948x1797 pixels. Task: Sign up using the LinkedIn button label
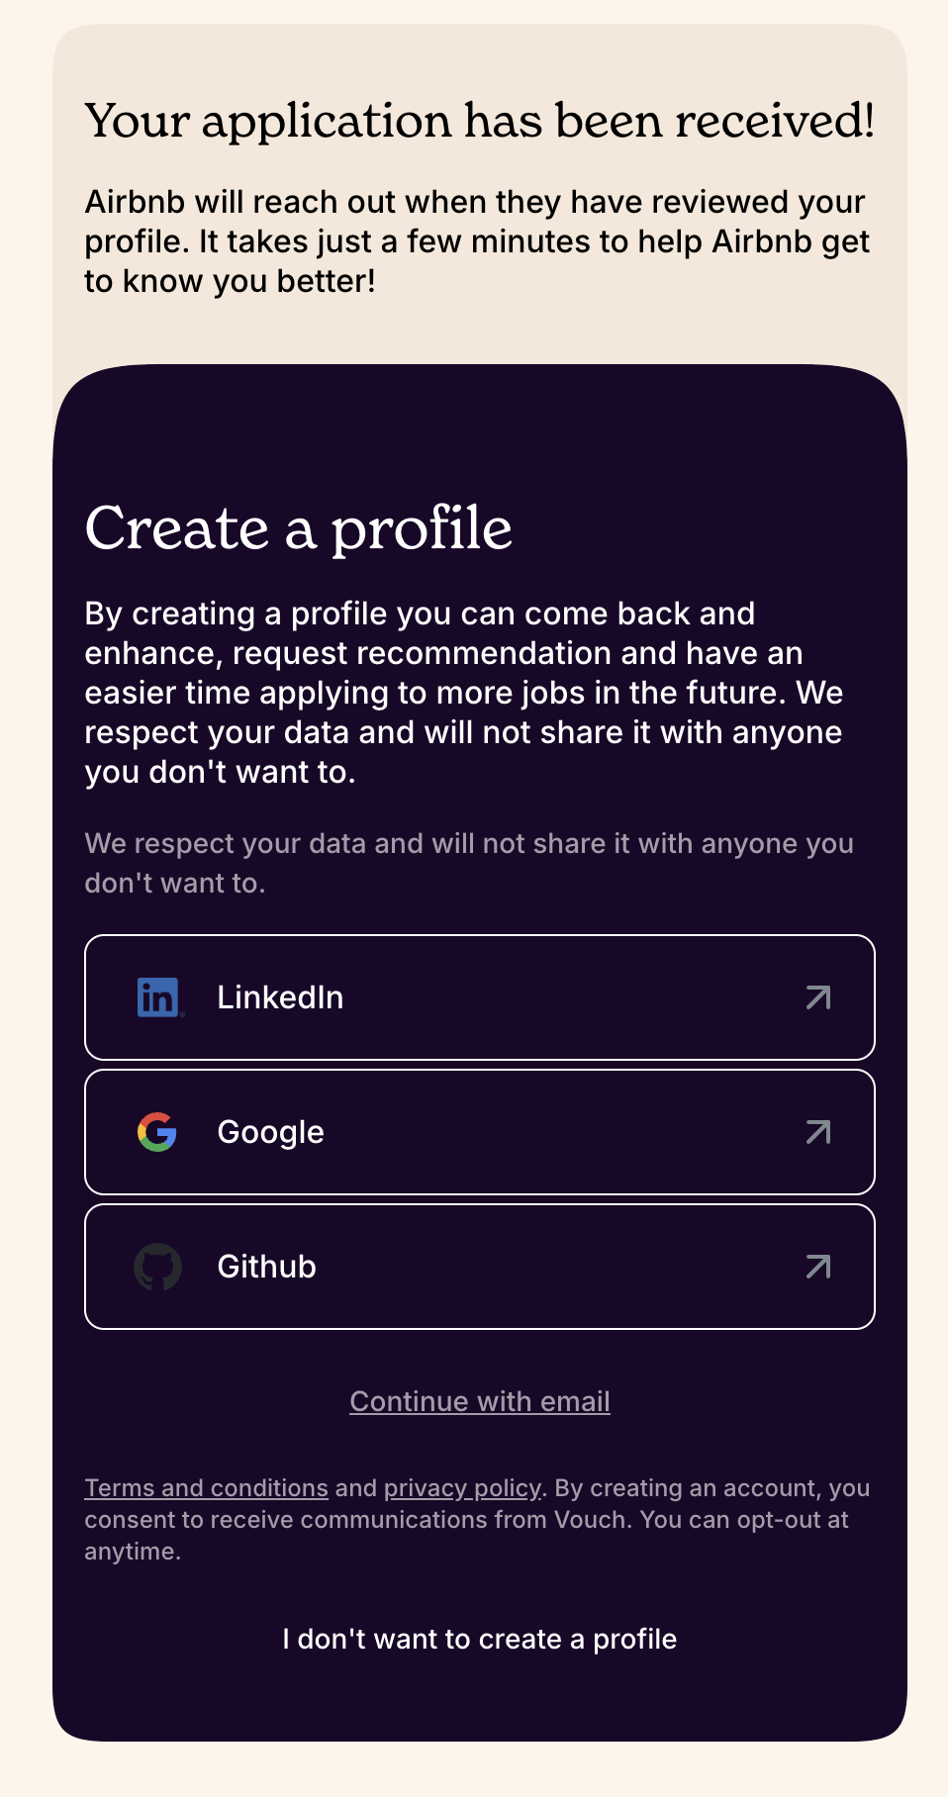(x=280, y=997)
